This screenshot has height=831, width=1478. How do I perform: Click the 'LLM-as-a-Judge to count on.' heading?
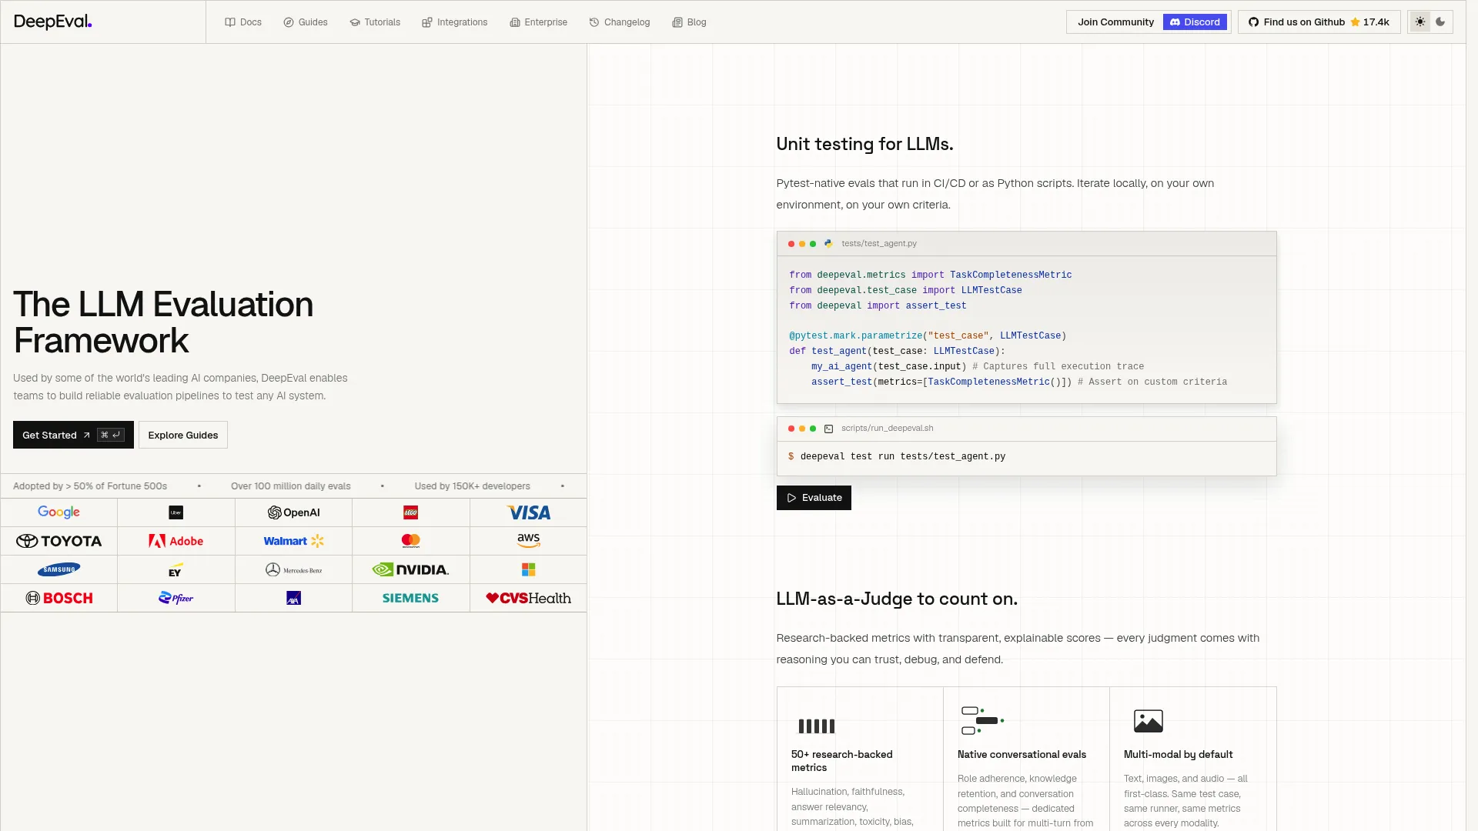click(x=897, y=599)
